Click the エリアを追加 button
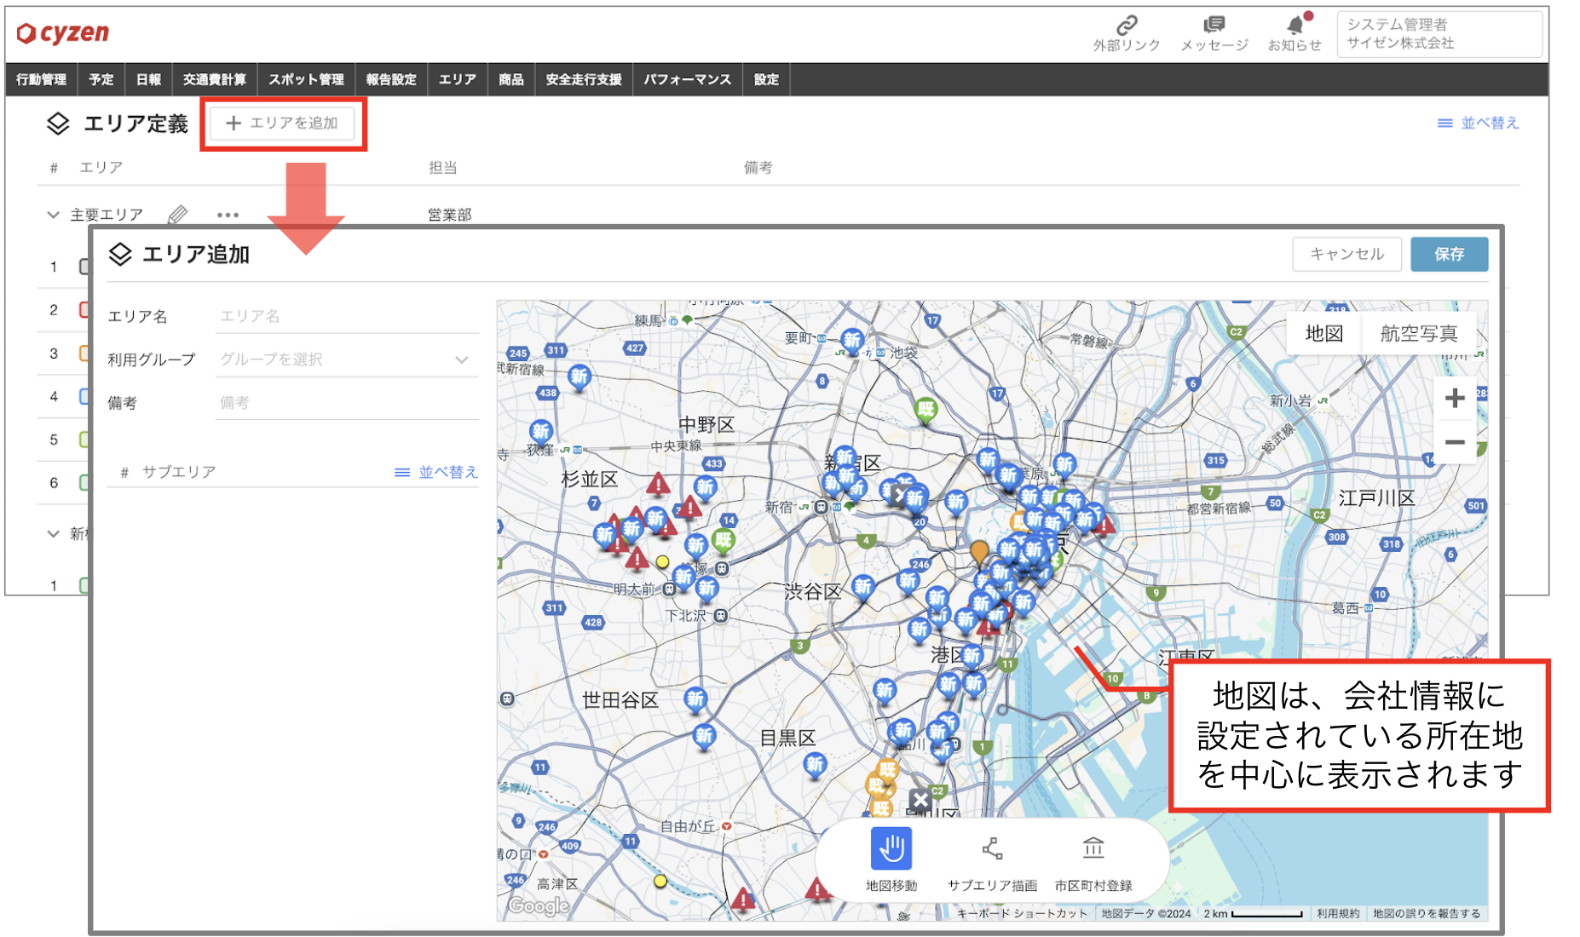The height and width of the screenshot is (937, 1580). (x=282, y=124)
